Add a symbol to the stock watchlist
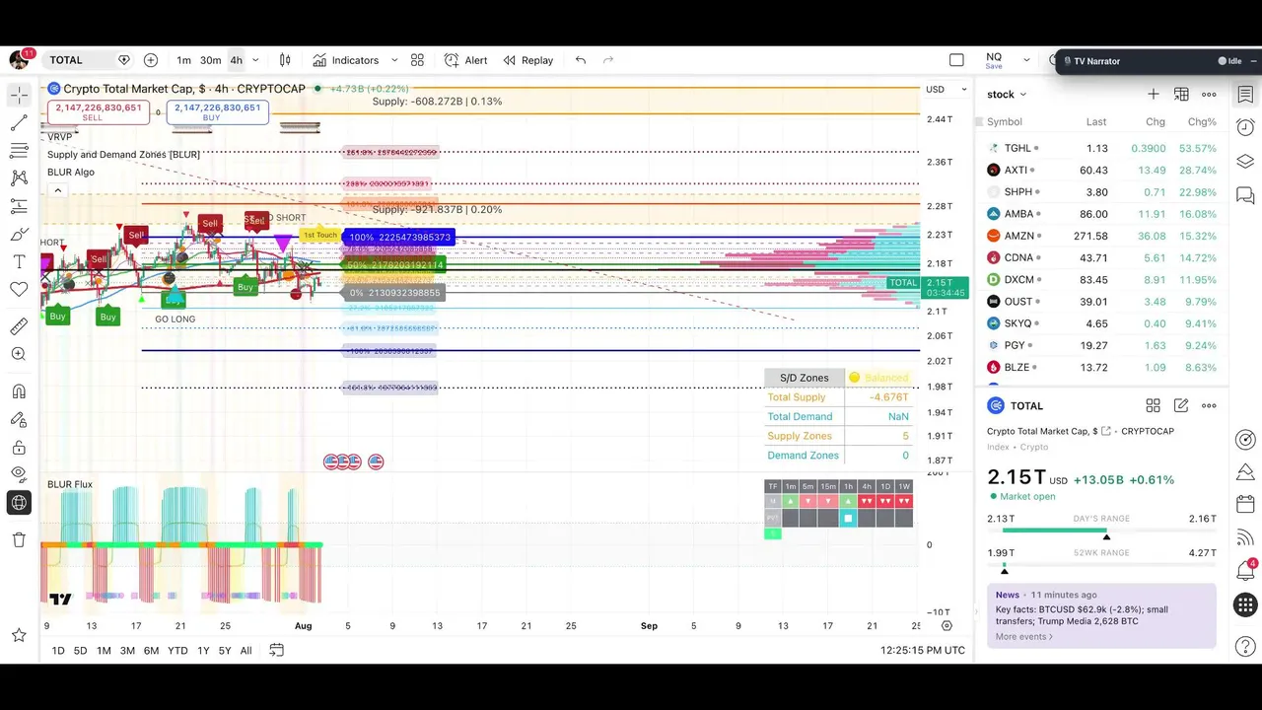Viewport: 1262px width, 710px height. tap(1153, 95)
